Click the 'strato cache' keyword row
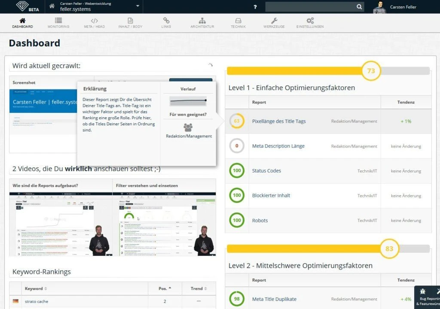Image resolution: width=440 pixels, height=309 pixels. [x=113, y=301]
